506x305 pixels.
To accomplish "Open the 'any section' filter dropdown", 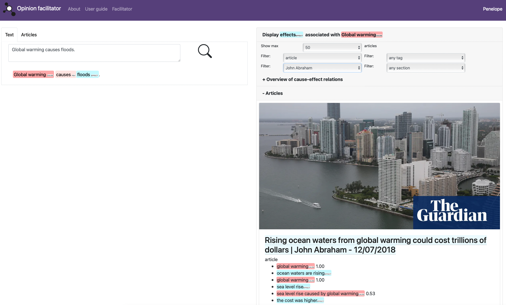I will 426,68.
